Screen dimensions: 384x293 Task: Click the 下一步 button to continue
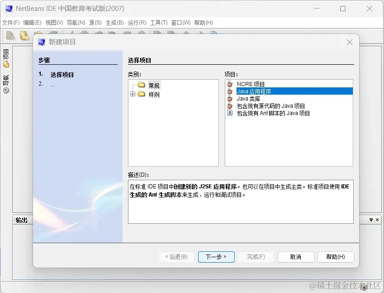tap(216, 257)
